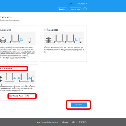Viewport: 126px width, 126px height.
Task: Click the globe icon in router mode diagram
Action: coord(3,40)
